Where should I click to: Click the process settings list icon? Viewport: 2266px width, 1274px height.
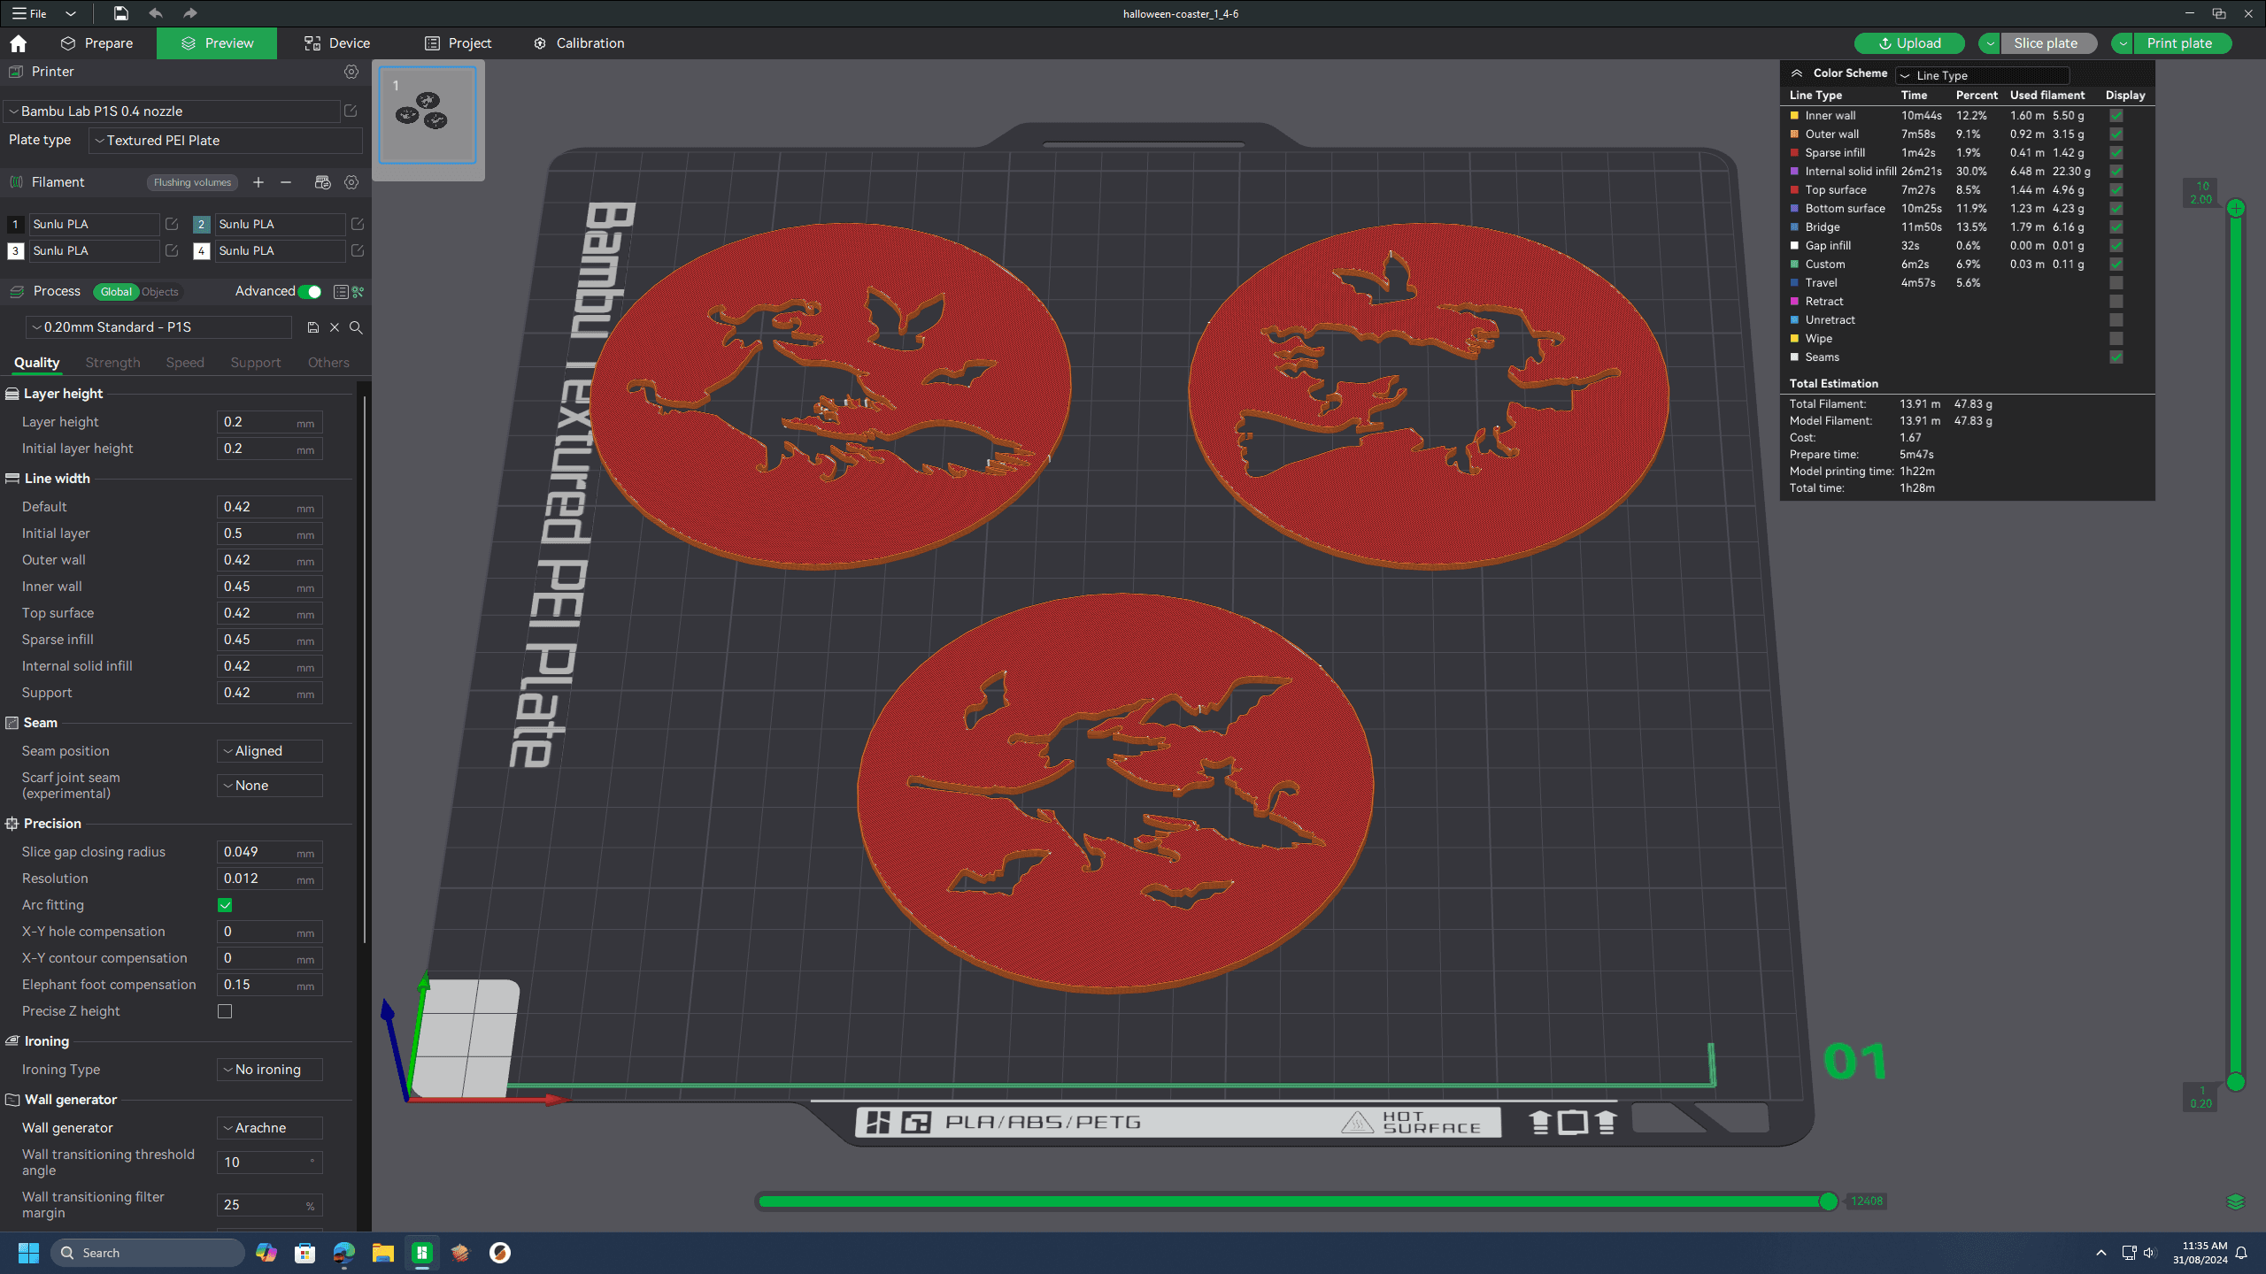point(341,291)
